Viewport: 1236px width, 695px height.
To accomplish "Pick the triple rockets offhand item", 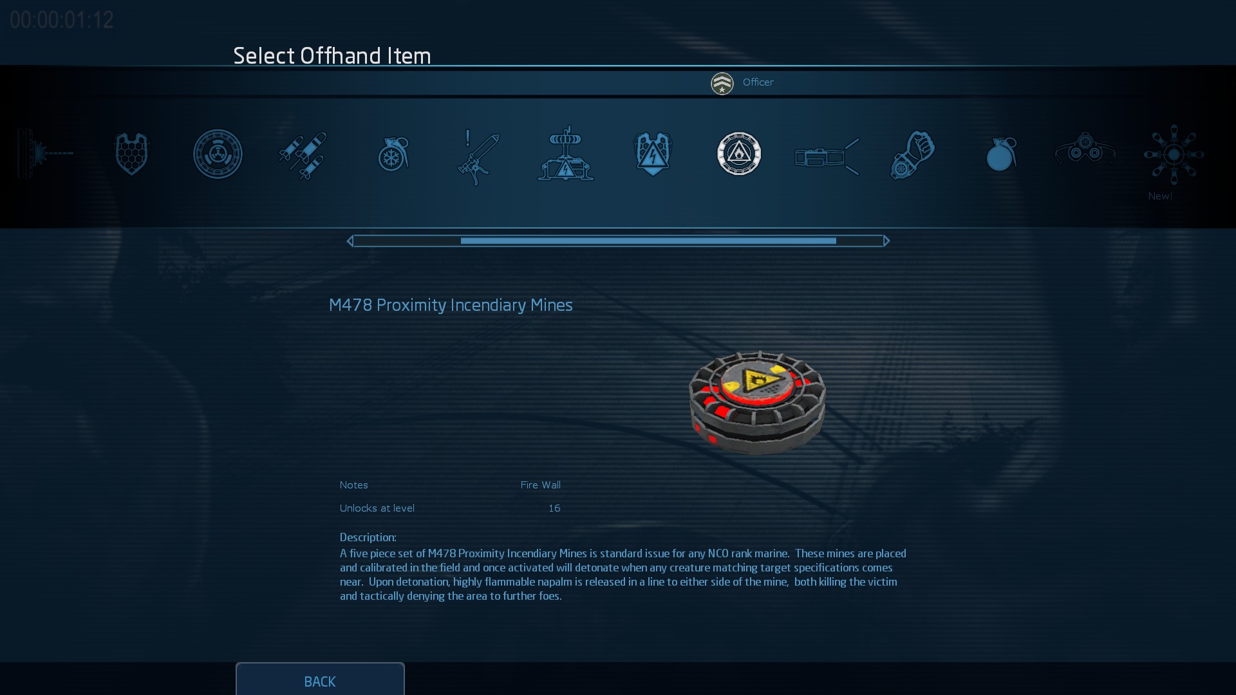I will (303, 155).
